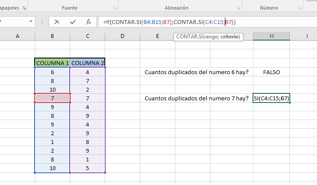317x185 pixels.
Task: Select column H header
Action: tap(271, 36)
